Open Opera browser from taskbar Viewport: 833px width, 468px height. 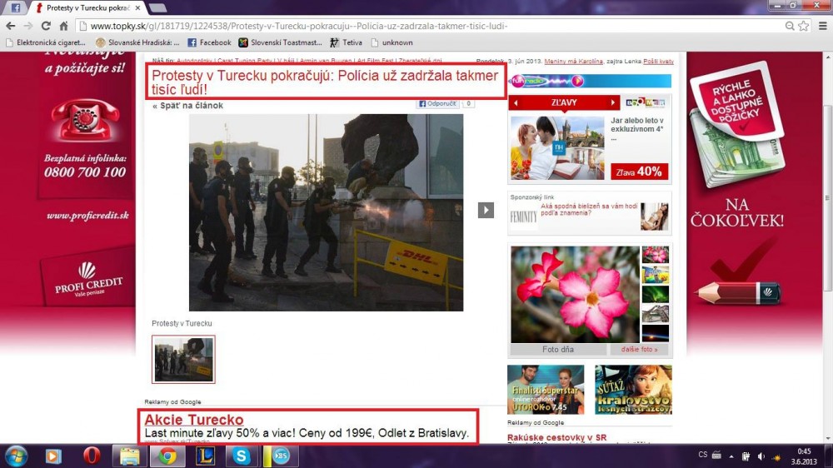(x=92, y=456)
